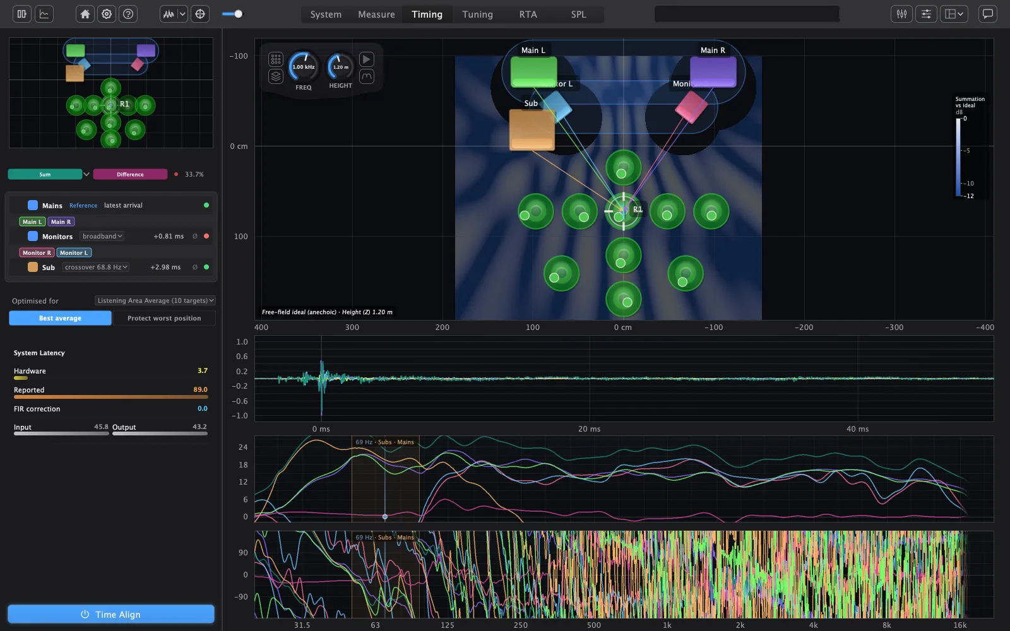Click the curve icon below play
The image size is (1010, 631).
coord(367,76)
